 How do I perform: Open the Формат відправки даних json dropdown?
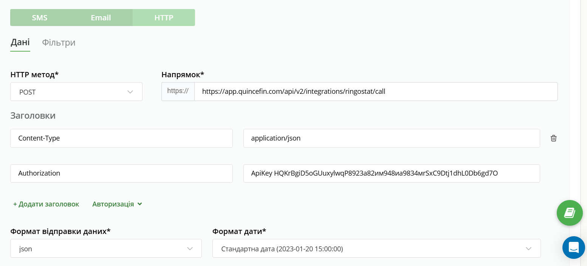(106, 249)
